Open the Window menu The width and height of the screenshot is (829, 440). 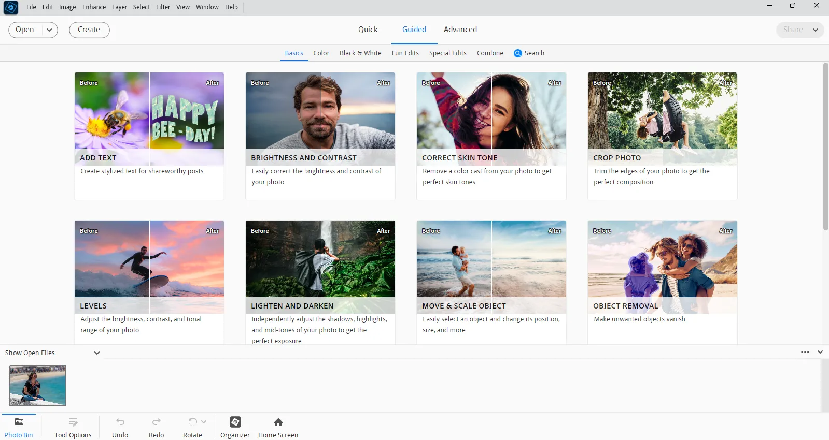[x=207, y=7]
